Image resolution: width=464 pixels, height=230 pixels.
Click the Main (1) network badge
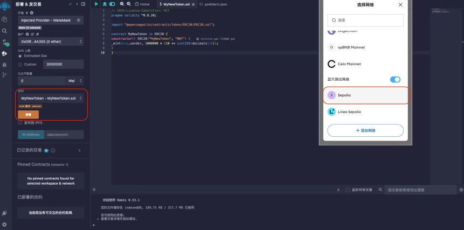pyautogui.click(x=30, y=27)
